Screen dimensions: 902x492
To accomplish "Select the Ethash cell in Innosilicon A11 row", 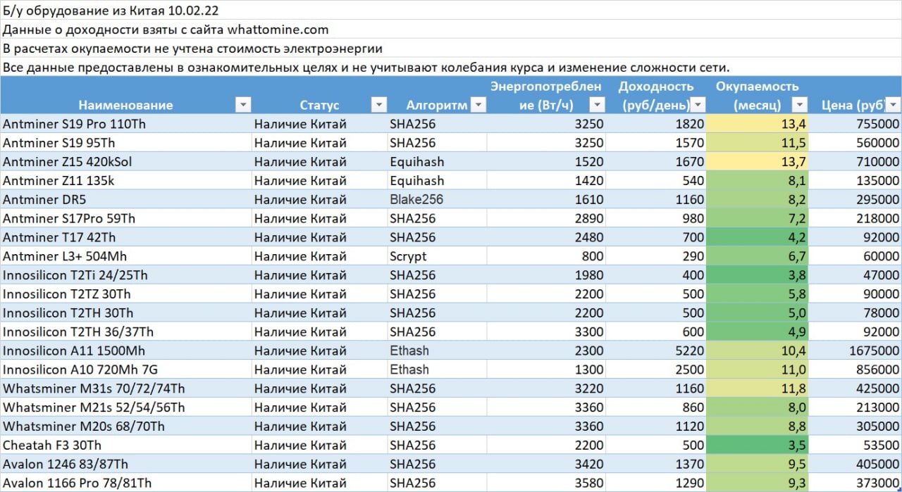I will tap(438, 351).
